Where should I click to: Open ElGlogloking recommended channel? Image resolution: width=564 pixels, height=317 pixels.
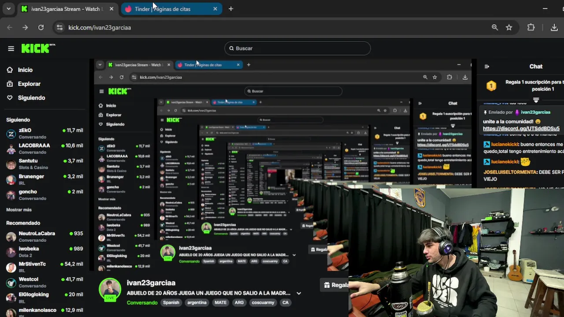tap(44, 298)
